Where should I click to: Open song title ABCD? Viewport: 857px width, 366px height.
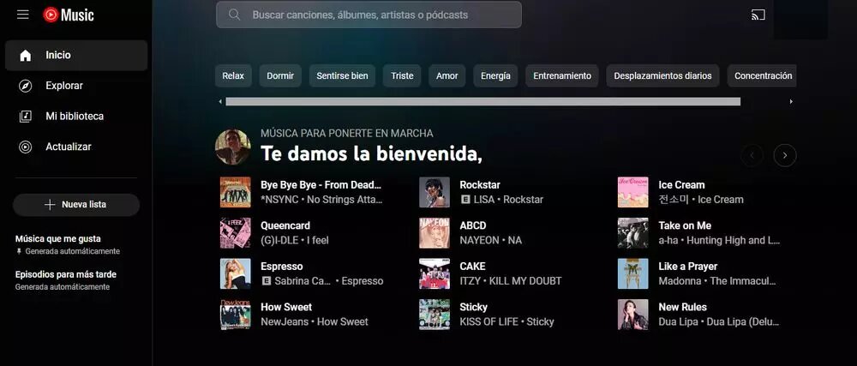pyautogui.click(x=473, y=225)
